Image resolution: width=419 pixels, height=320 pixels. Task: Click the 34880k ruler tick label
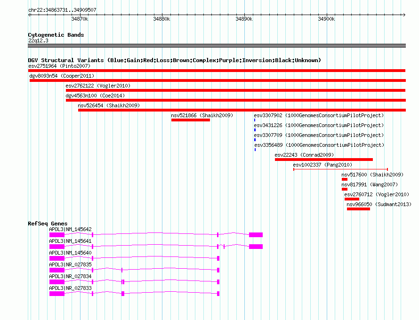(161, 19)
